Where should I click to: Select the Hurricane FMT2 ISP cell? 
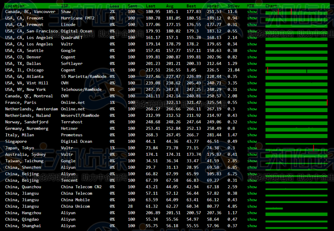[78, 18]
